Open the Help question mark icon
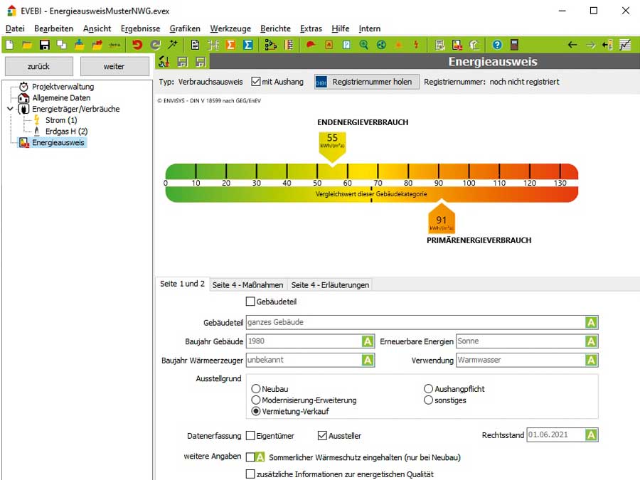The height and width of the screenshot is (480, 640). (496, 44)
